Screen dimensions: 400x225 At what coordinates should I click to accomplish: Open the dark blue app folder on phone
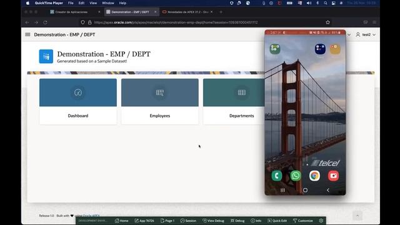(320, 49)
